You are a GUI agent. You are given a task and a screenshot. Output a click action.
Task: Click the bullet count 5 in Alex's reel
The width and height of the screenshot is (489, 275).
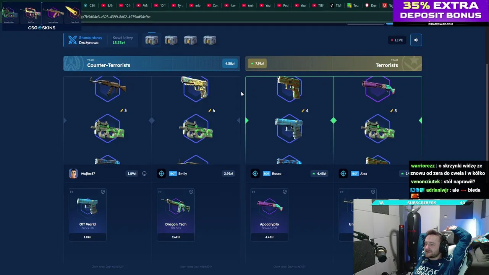click(393, 110)
